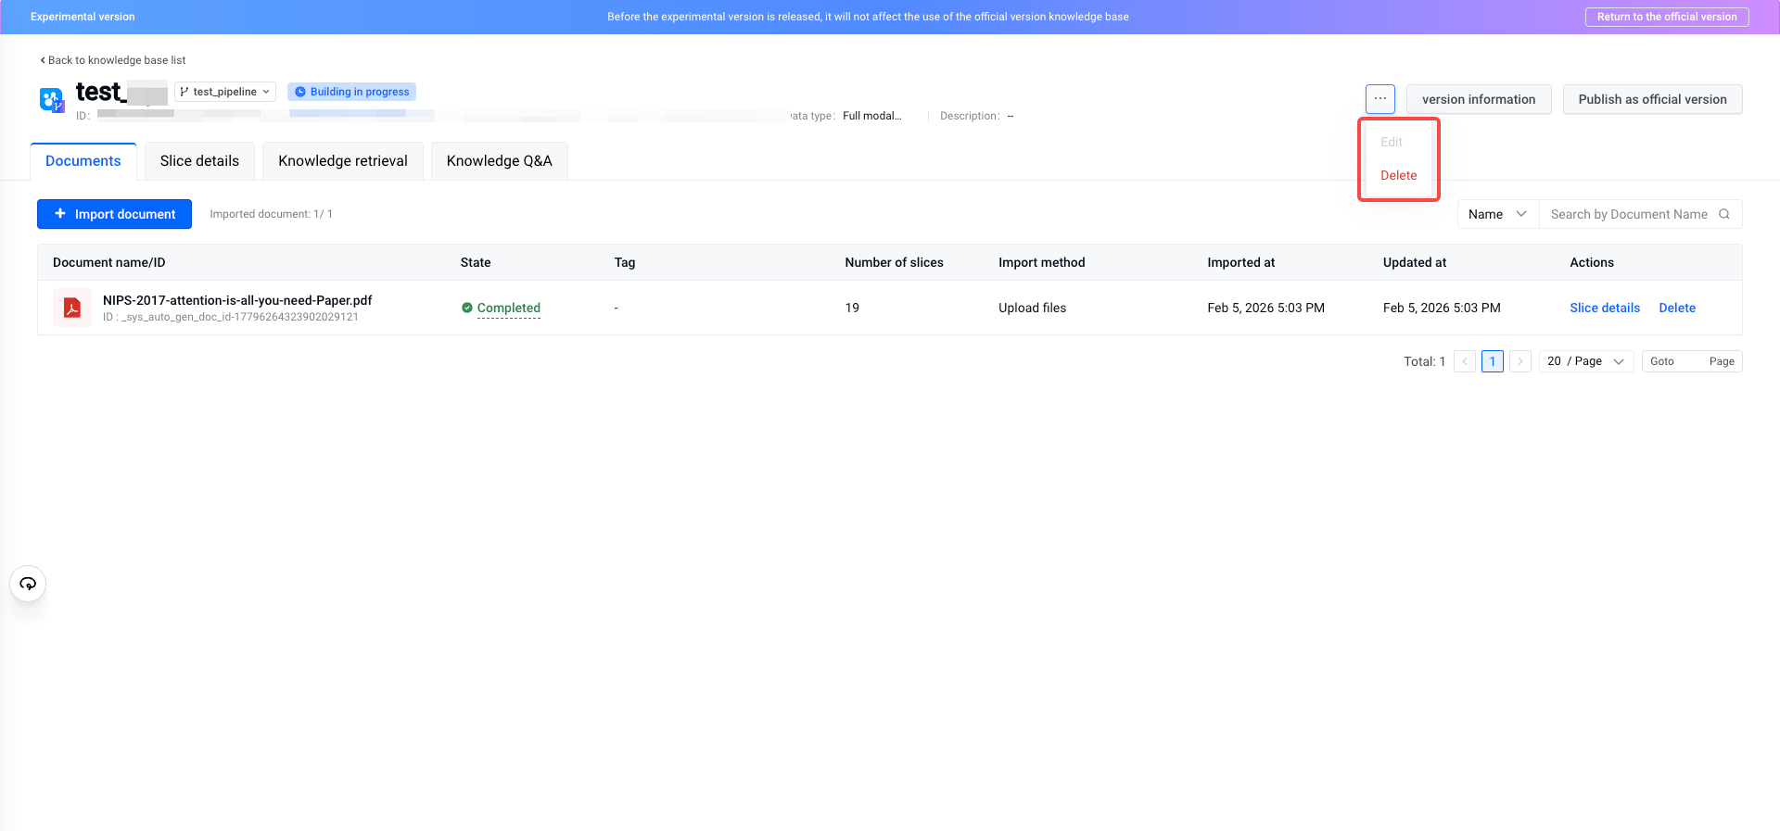Switch to the Knowledge retrieval tab
1780x831 pixels.
[x=343, y=161]
